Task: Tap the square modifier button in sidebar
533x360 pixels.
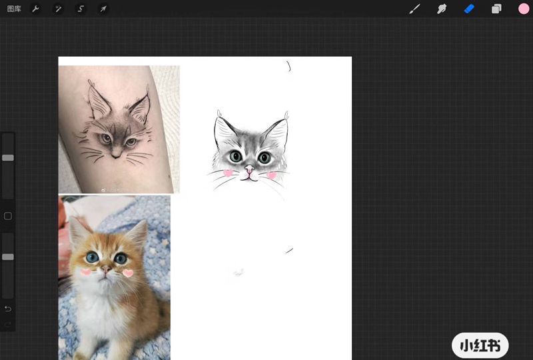Action: coord(8,216)
